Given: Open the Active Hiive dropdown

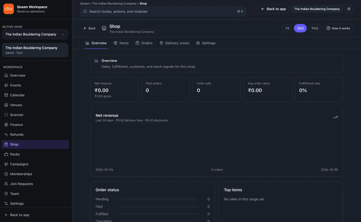Looking at the screenshot, I should click(35, 34).
